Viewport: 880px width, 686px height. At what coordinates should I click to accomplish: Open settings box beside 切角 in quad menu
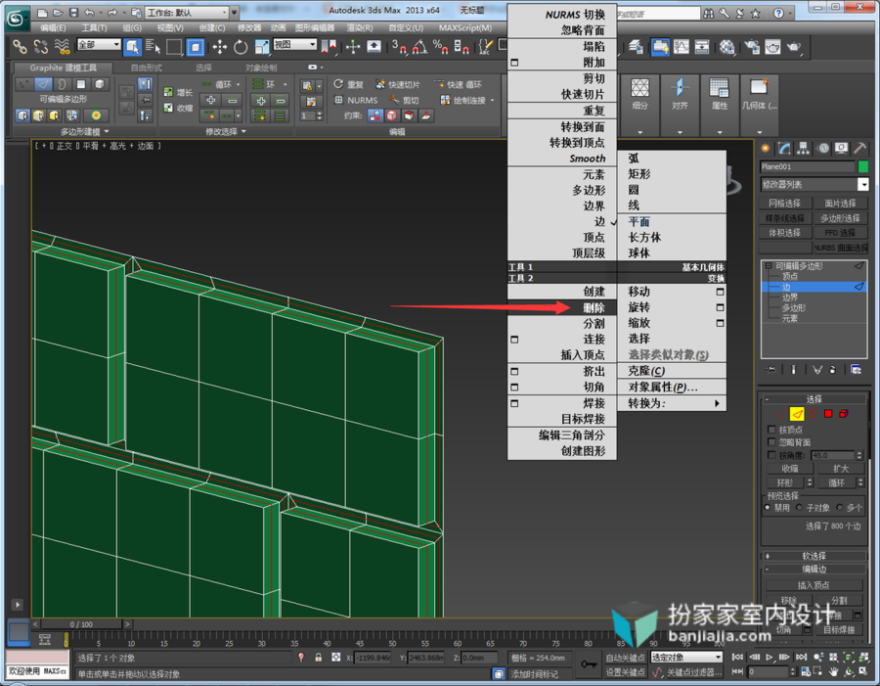coord(514,388)
